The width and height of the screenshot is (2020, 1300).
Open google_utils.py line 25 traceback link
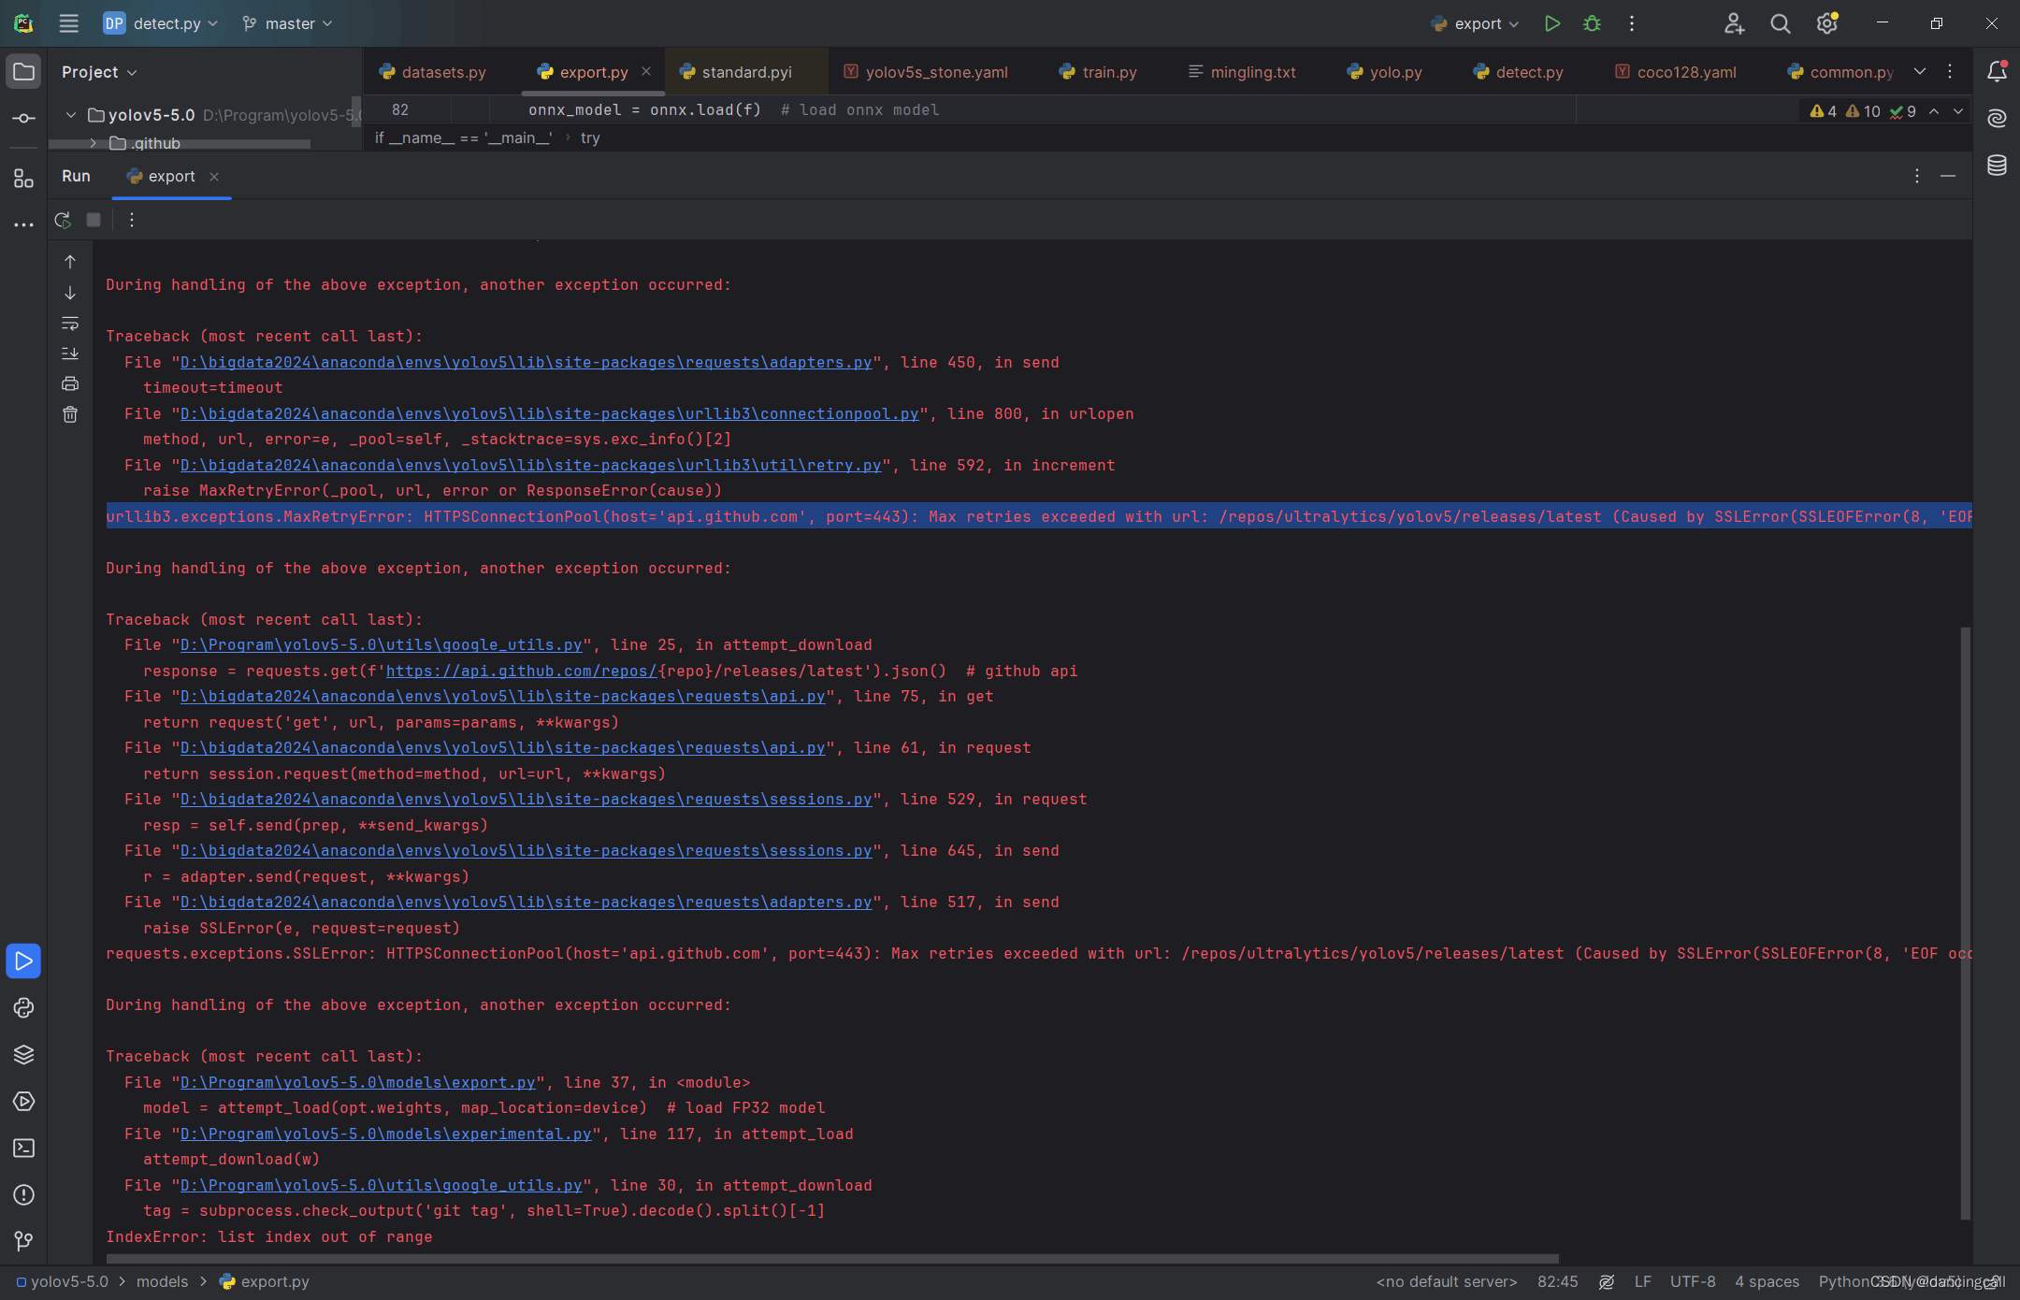coord(381,645)
